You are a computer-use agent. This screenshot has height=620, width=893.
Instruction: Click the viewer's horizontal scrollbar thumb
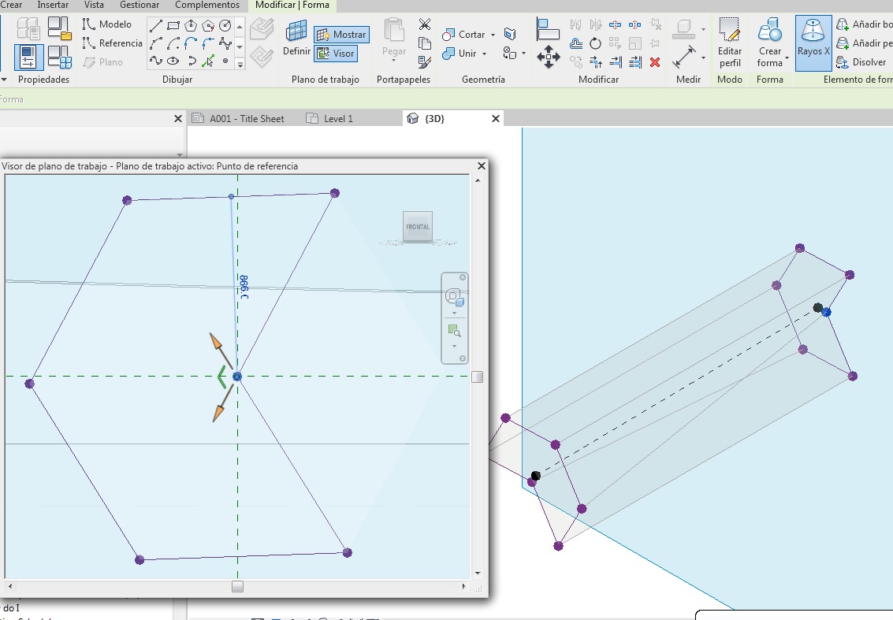coord(237,587)
